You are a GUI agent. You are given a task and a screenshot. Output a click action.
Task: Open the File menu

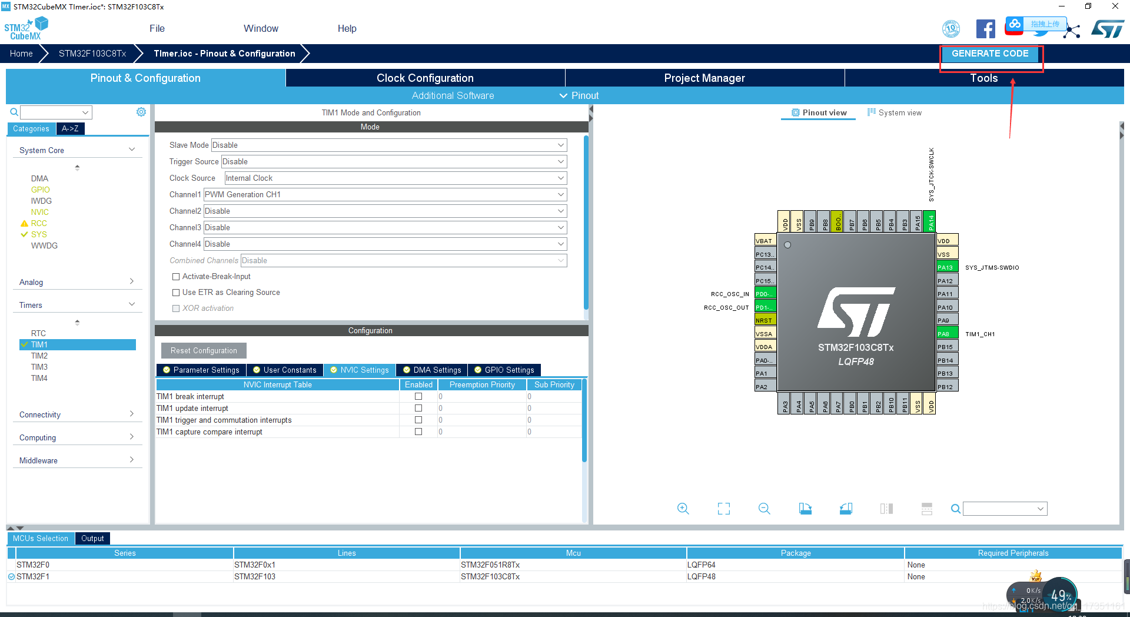(x=157, y=28)
